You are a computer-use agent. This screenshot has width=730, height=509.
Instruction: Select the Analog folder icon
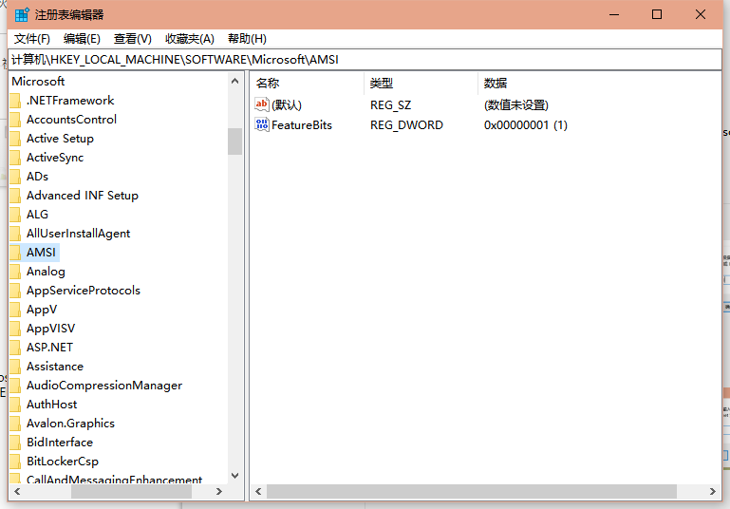tap(15, 272)
